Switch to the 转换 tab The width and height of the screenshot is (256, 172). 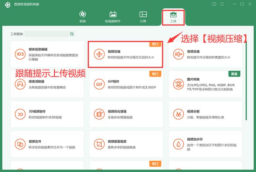[x=83, y=16]
